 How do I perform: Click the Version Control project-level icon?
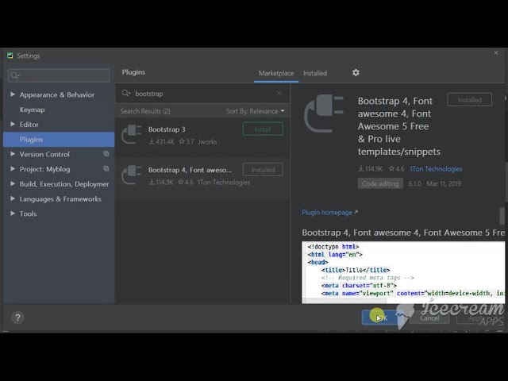pos(106,153)
